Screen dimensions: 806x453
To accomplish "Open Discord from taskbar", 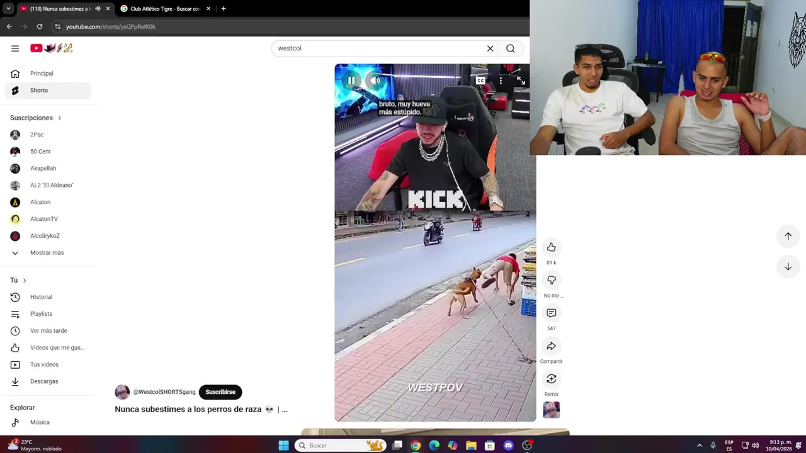I will (508, 445).
